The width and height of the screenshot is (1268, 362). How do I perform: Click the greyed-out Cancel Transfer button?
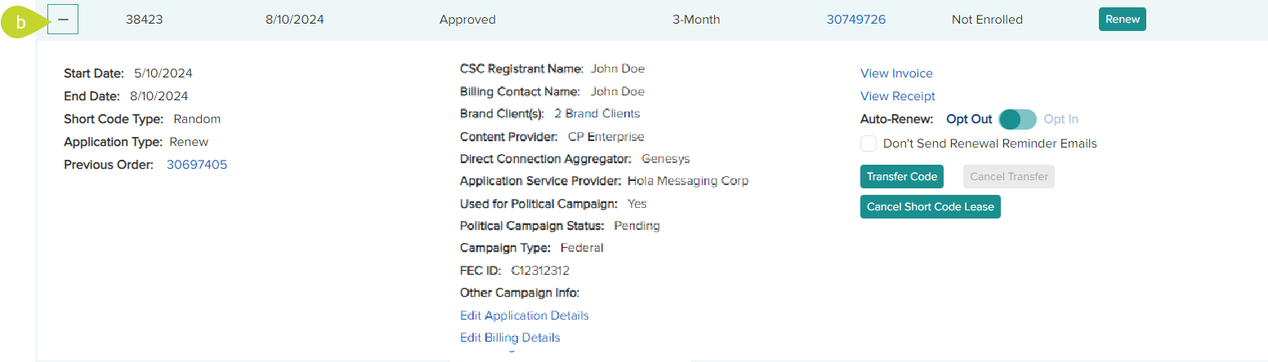(1008, 176)
